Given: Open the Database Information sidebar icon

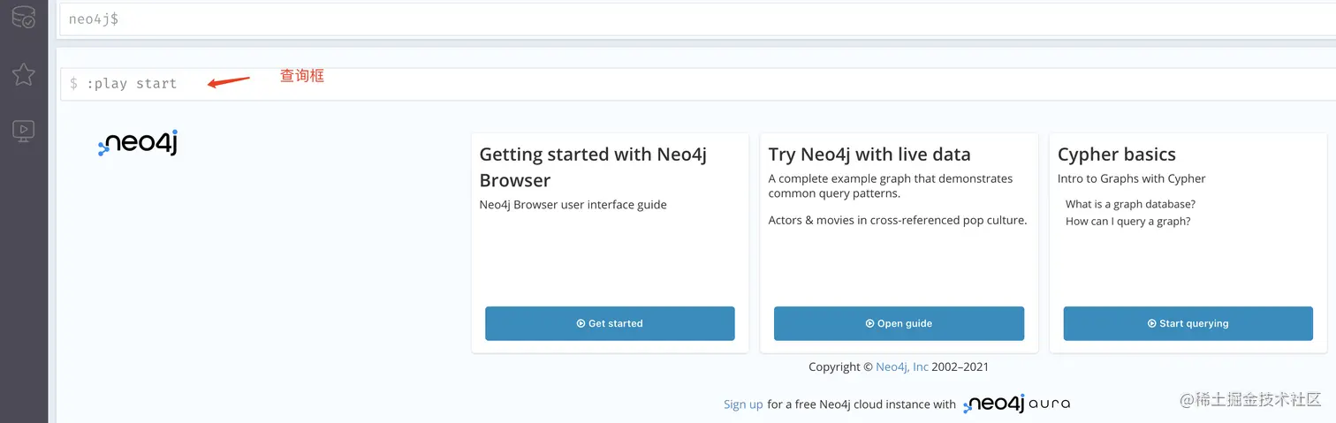Looking at the screenshot, I should pyautogui.click(x=23, y=16).
